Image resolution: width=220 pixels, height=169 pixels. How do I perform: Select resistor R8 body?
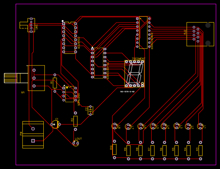pos(140,151)
